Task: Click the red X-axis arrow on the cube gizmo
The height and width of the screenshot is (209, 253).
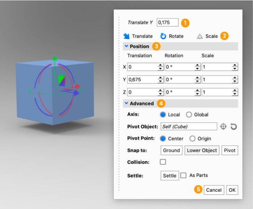Action: [77, 86]
